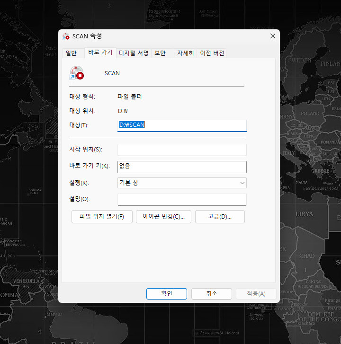Confirm with the 확인 button
341x344 pixels.
pos(167,294)
